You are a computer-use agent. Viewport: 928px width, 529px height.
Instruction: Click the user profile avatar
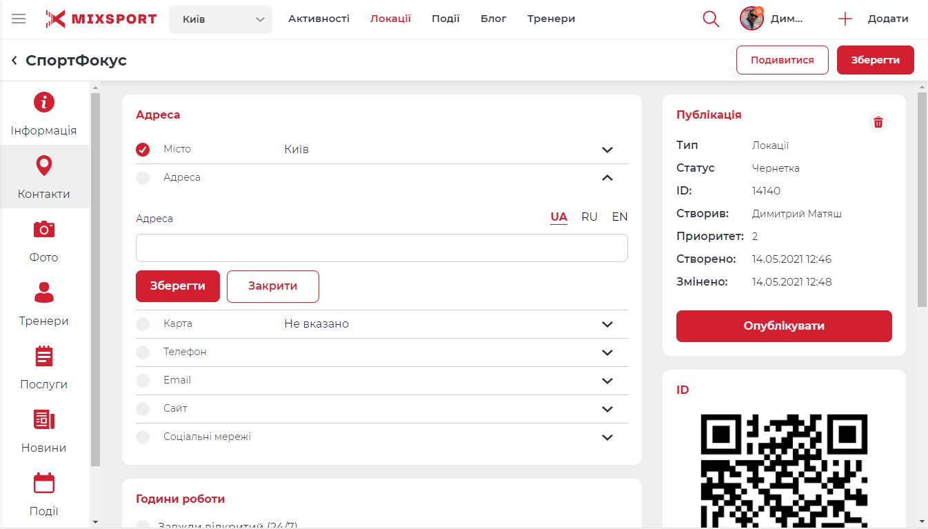(x=752, y=19)
